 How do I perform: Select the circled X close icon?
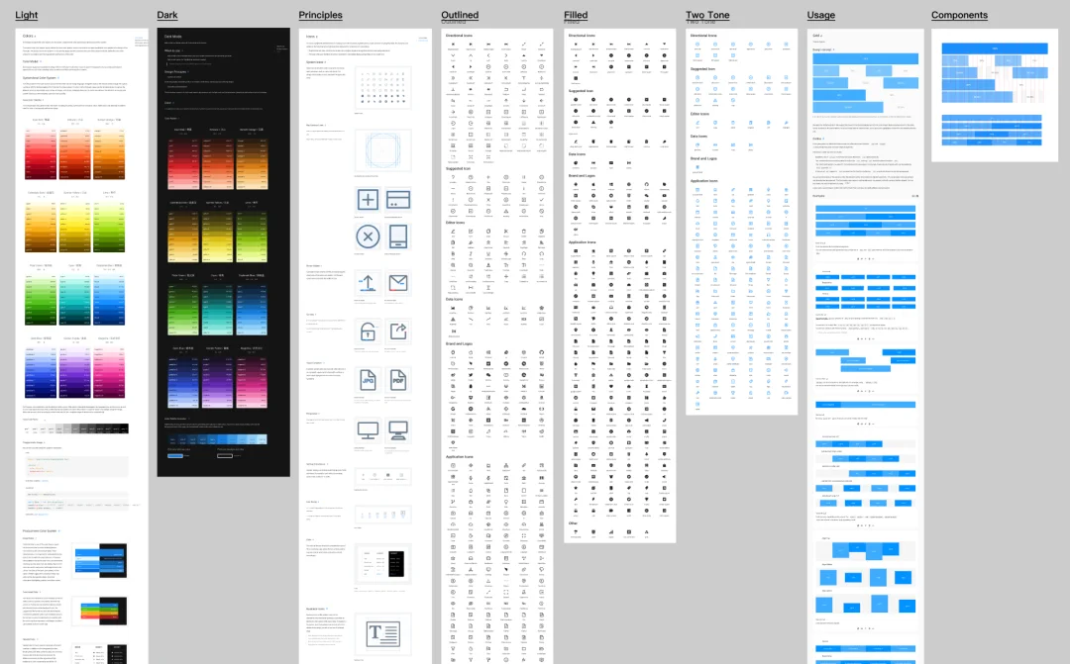point(368,237)
